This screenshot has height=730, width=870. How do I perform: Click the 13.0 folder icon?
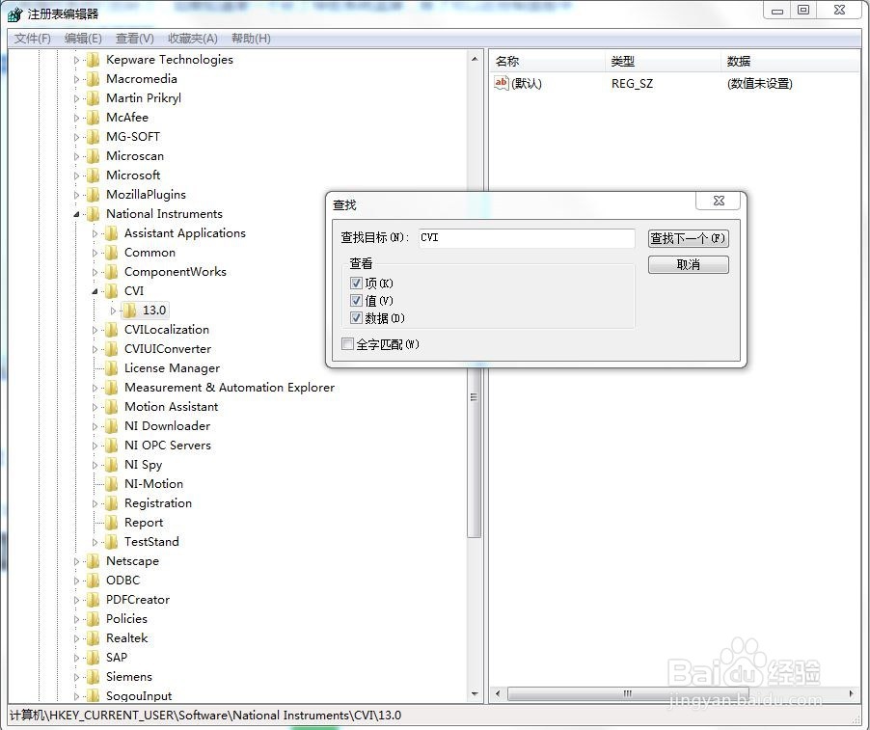[130, 311]
